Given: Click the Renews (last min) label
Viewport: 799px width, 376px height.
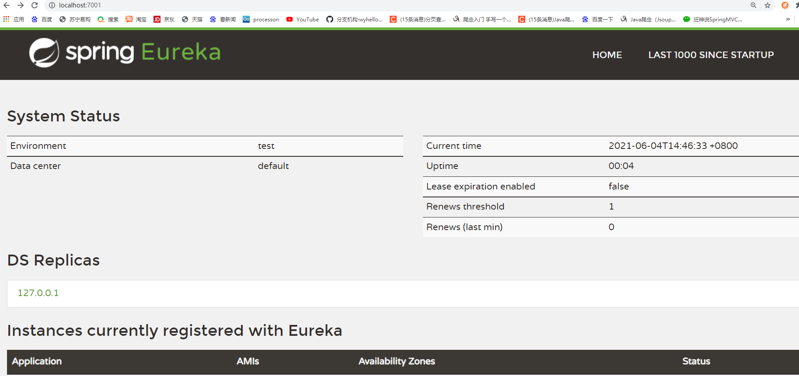Looking at the screenshot, I should point(464,227).
